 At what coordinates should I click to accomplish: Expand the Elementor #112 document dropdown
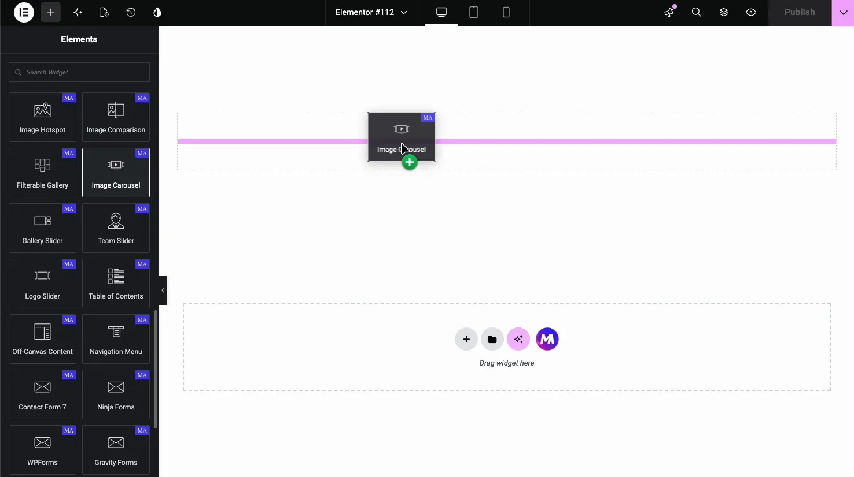pyautogui.click(x=371, y=12)
